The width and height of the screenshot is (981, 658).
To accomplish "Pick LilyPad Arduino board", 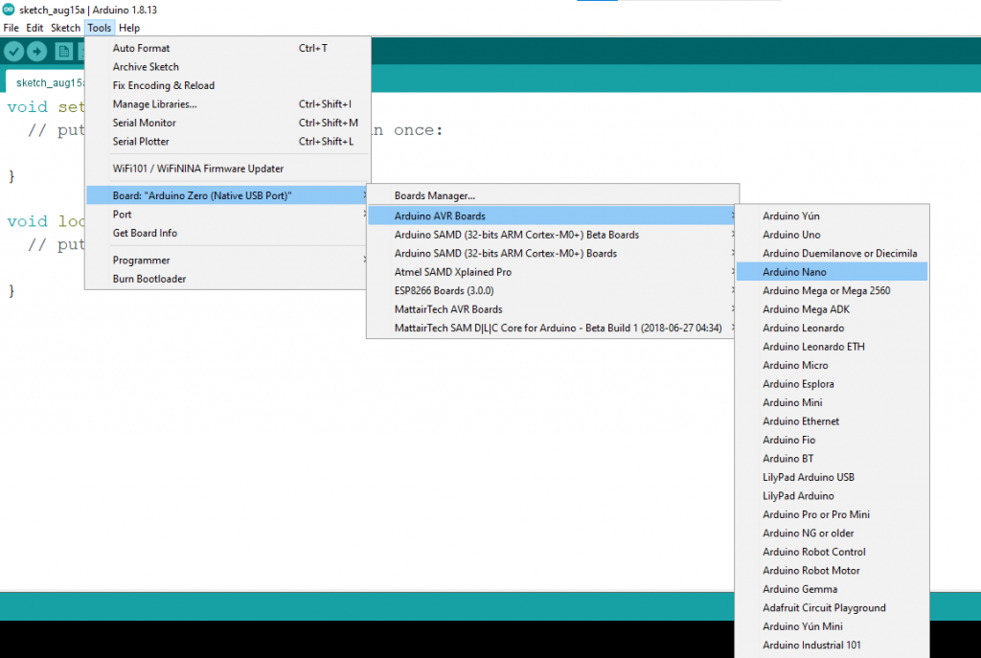I will click(x=833, y=496).
